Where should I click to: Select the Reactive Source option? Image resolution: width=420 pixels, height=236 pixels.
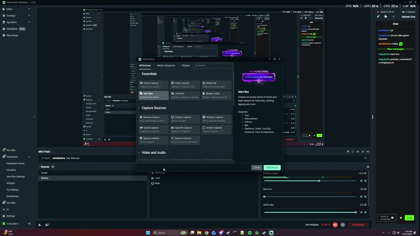pos(185,140)
